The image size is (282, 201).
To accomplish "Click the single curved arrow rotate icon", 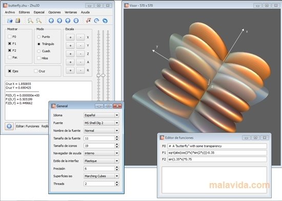I will 97,21.
